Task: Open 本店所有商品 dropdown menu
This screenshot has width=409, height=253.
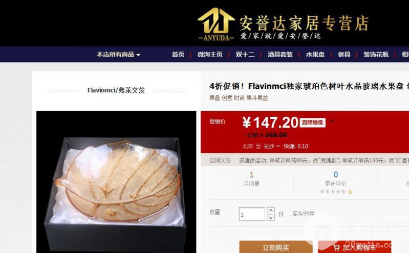Action: click(118, 55)
